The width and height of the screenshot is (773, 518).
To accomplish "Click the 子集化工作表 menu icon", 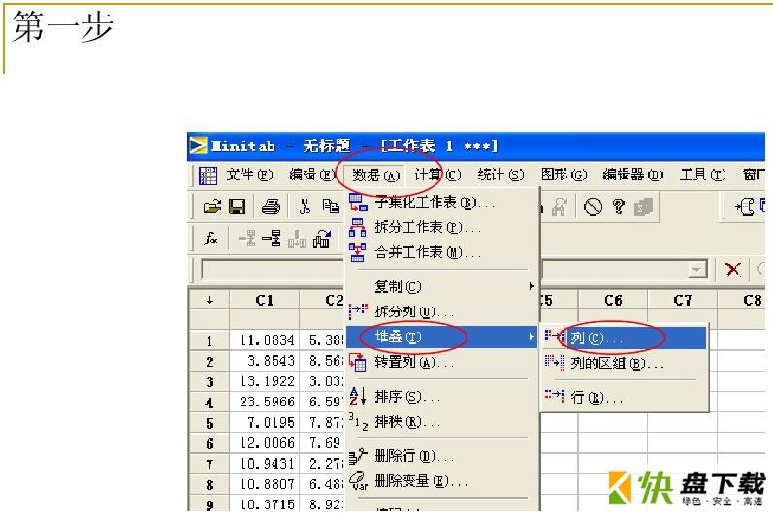I will point(358,202).
